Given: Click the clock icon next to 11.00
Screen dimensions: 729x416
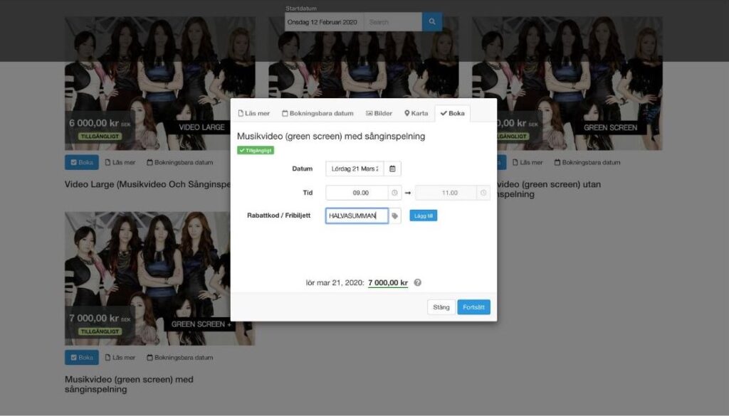Looking at the screenshot, I should (483, 193).
